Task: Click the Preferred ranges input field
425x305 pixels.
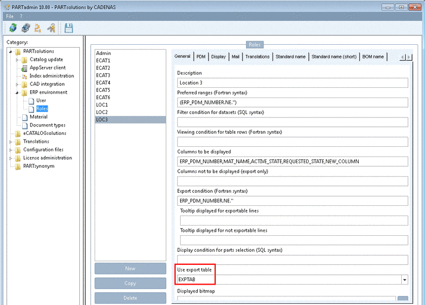Action: click(293, 103)
